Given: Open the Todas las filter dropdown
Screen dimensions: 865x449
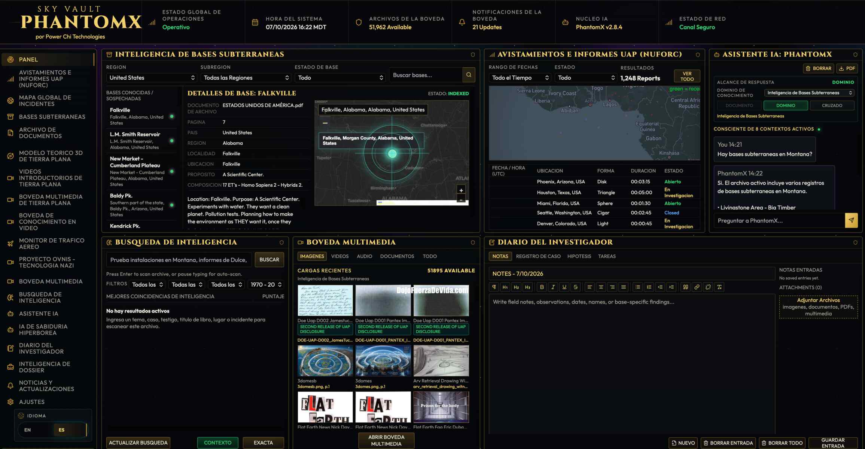Looking at the screenshot, I should 187,284.
